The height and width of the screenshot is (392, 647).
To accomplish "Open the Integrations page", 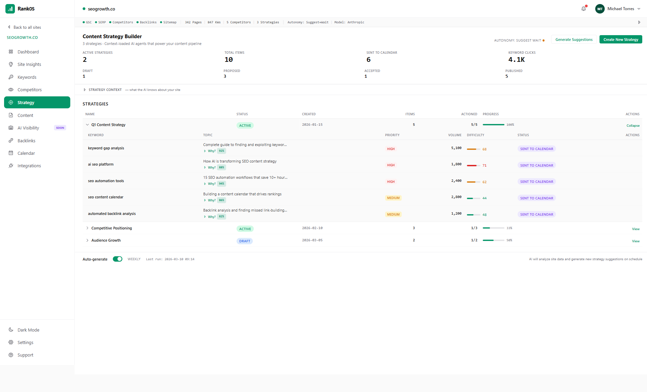I will (29, 166).
